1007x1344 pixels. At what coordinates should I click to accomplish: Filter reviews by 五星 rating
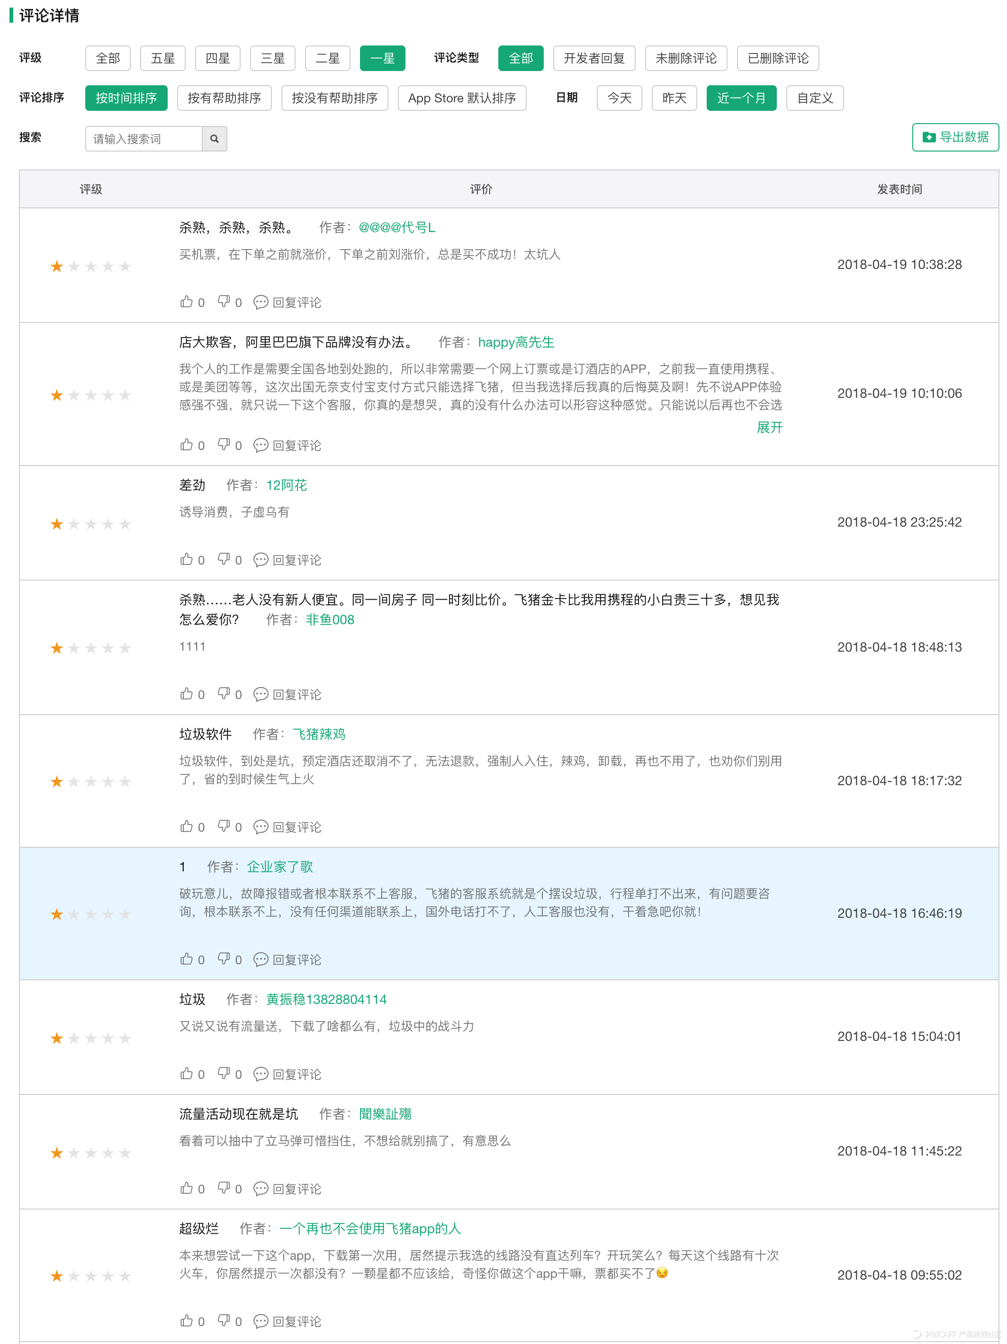coord(163,58)
